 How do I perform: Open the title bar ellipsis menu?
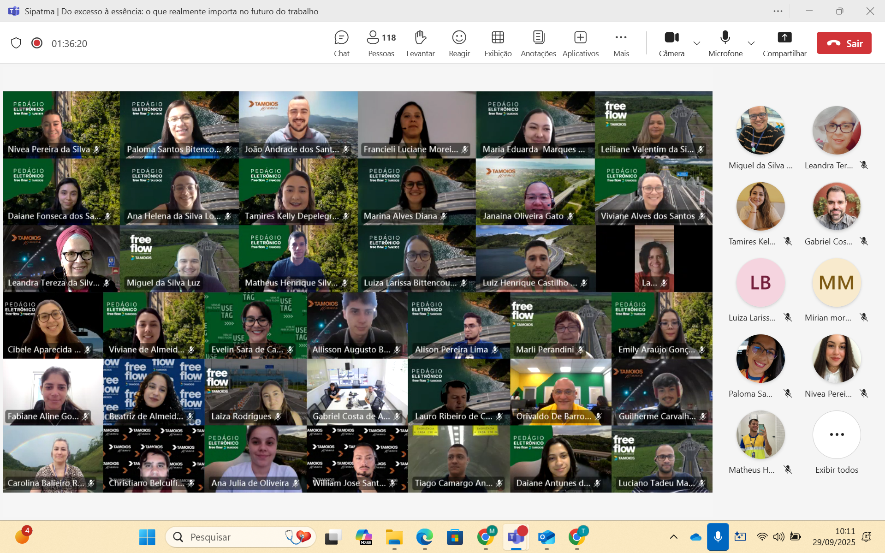778,11
